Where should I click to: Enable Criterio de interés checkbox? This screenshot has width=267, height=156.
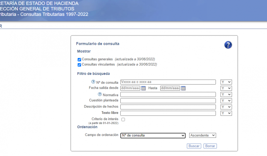(123, 120)
